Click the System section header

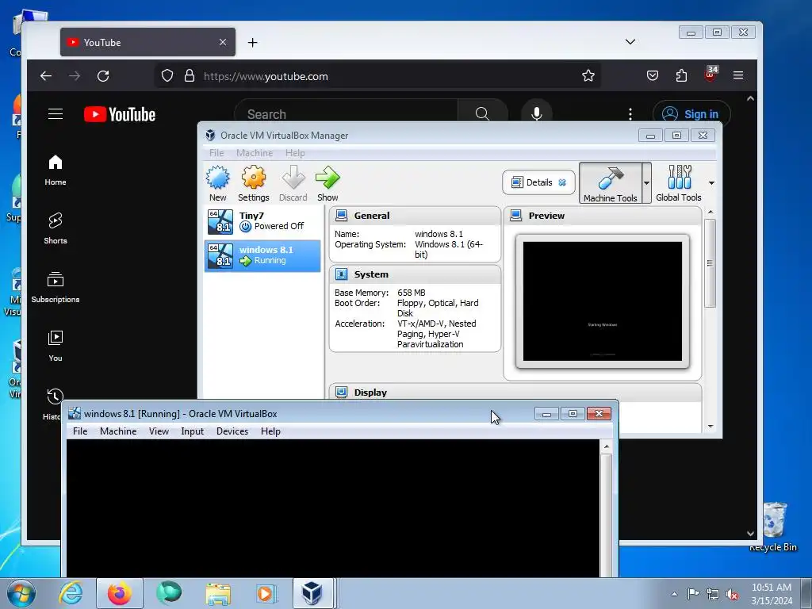(x=415, y=274)
